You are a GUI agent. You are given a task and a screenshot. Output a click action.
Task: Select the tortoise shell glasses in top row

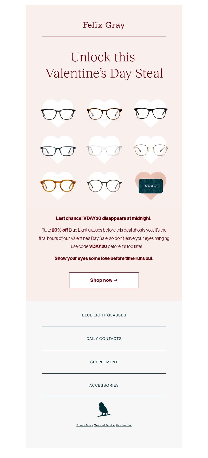104,113
